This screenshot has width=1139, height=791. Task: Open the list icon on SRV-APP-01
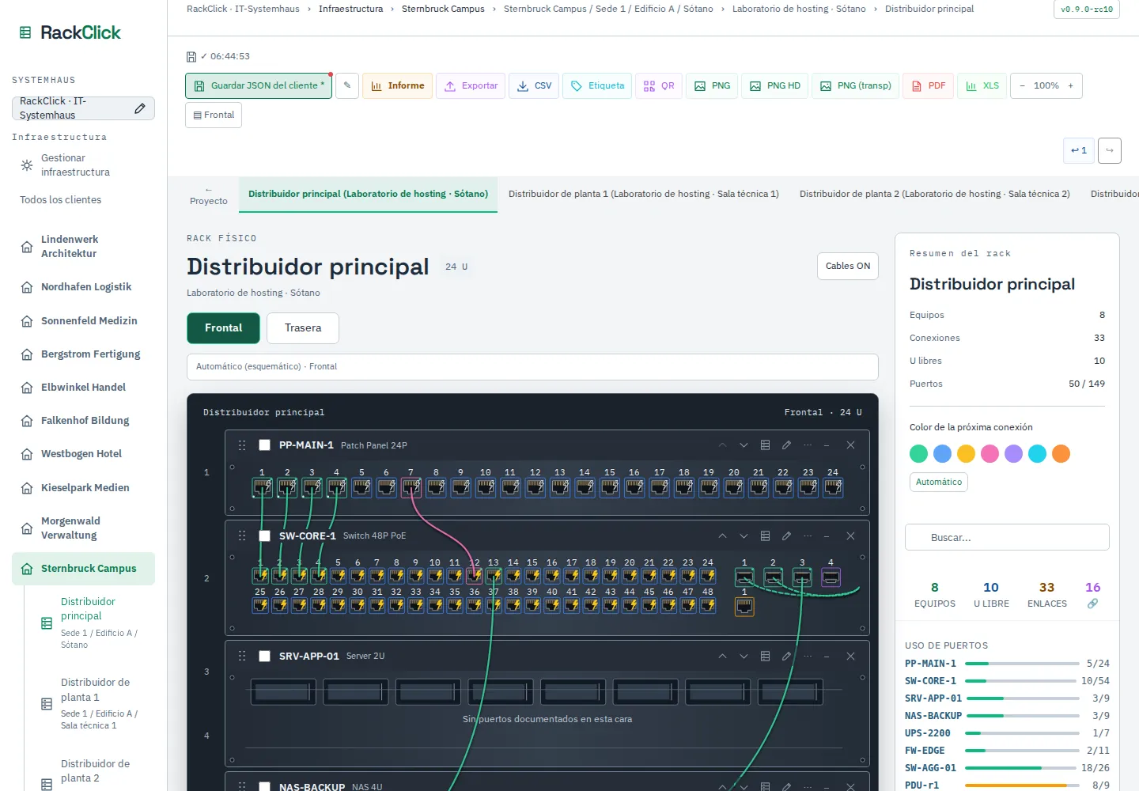pyautogui.click(x=765, y=657)
